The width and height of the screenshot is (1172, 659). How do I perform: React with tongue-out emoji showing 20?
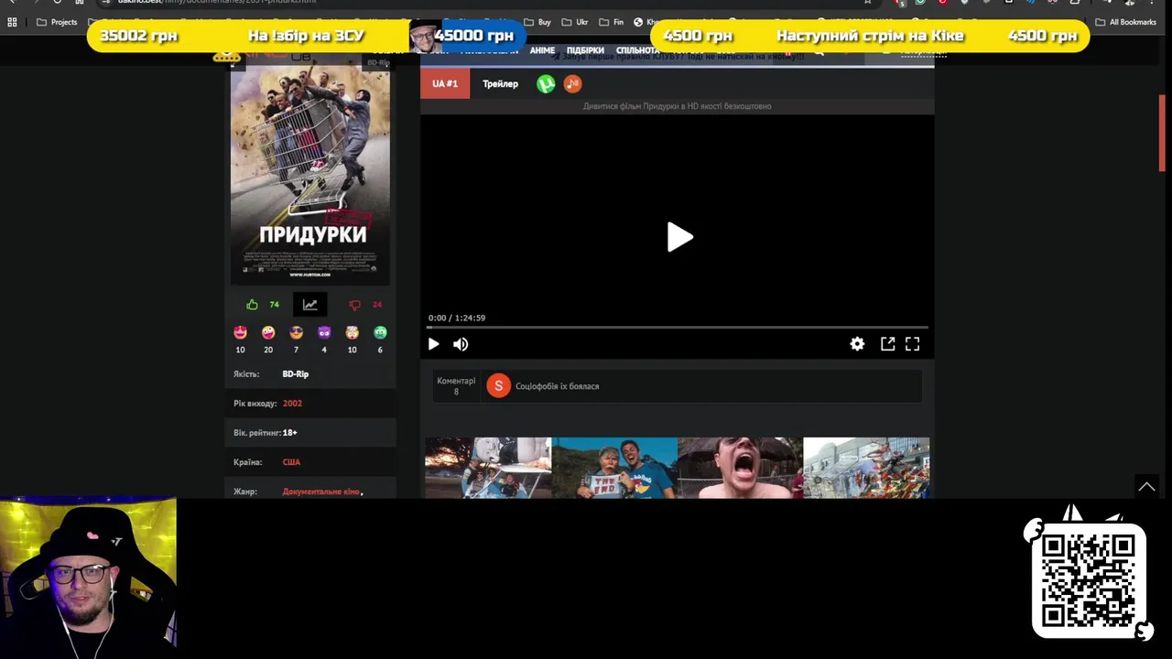point(268,332)
